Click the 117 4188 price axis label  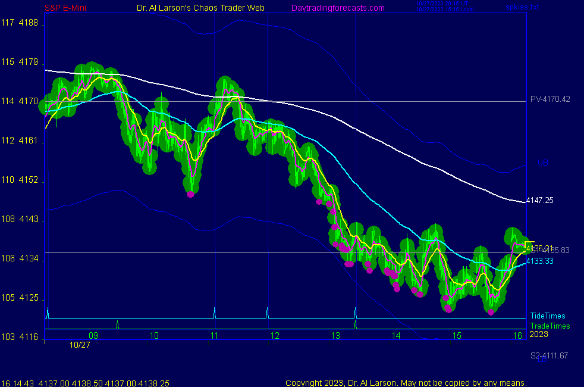[20, 23]
